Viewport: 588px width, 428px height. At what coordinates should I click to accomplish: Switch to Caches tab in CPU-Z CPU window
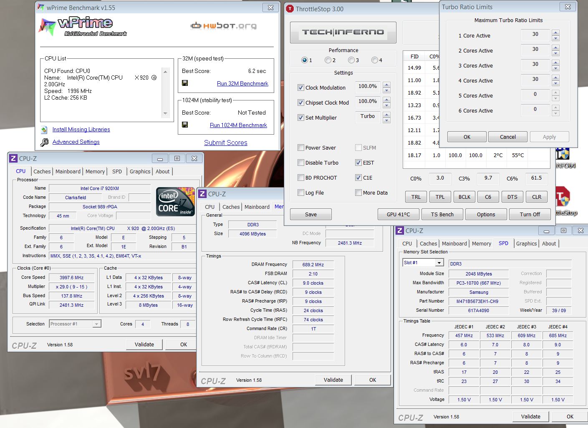point(42,171)
